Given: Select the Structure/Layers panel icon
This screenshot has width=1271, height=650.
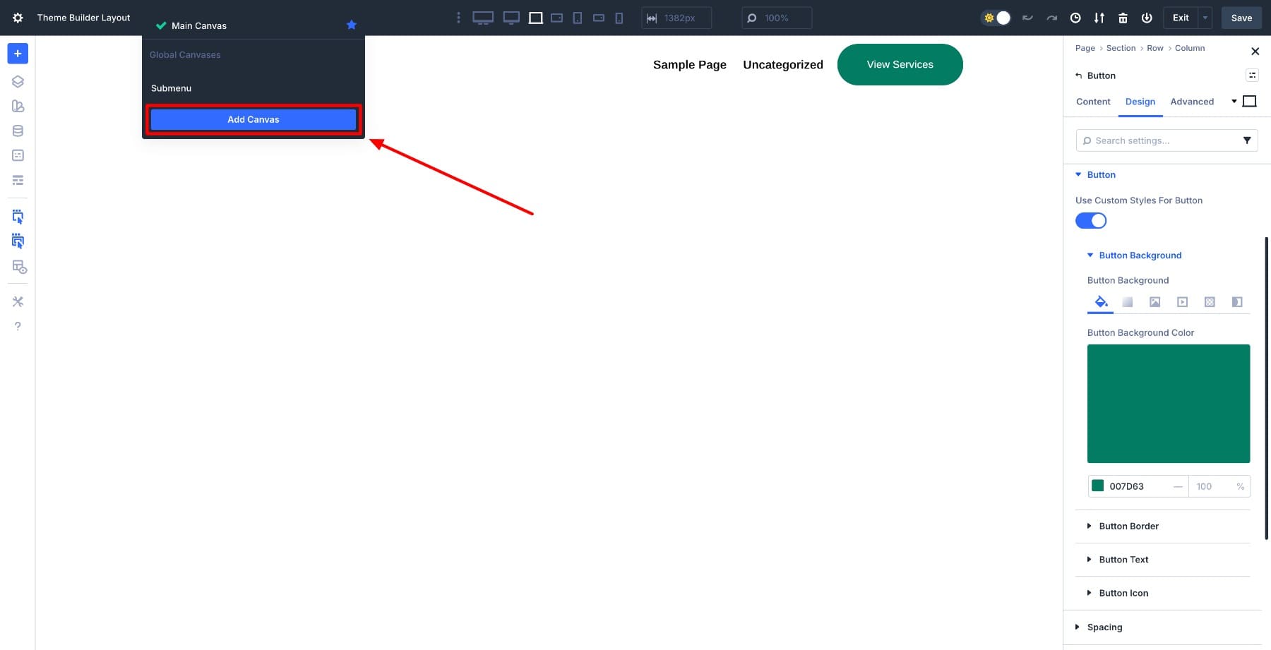Looking at the screenshot, I should (x=18, y=81).
